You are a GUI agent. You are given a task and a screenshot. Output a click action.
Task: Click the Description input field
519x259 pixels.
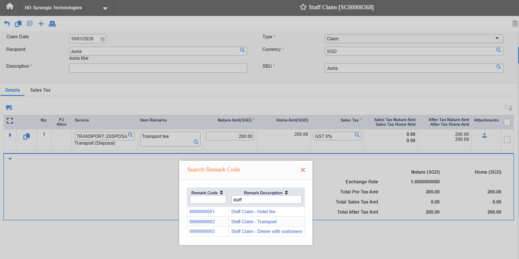(x=158, y=68)
